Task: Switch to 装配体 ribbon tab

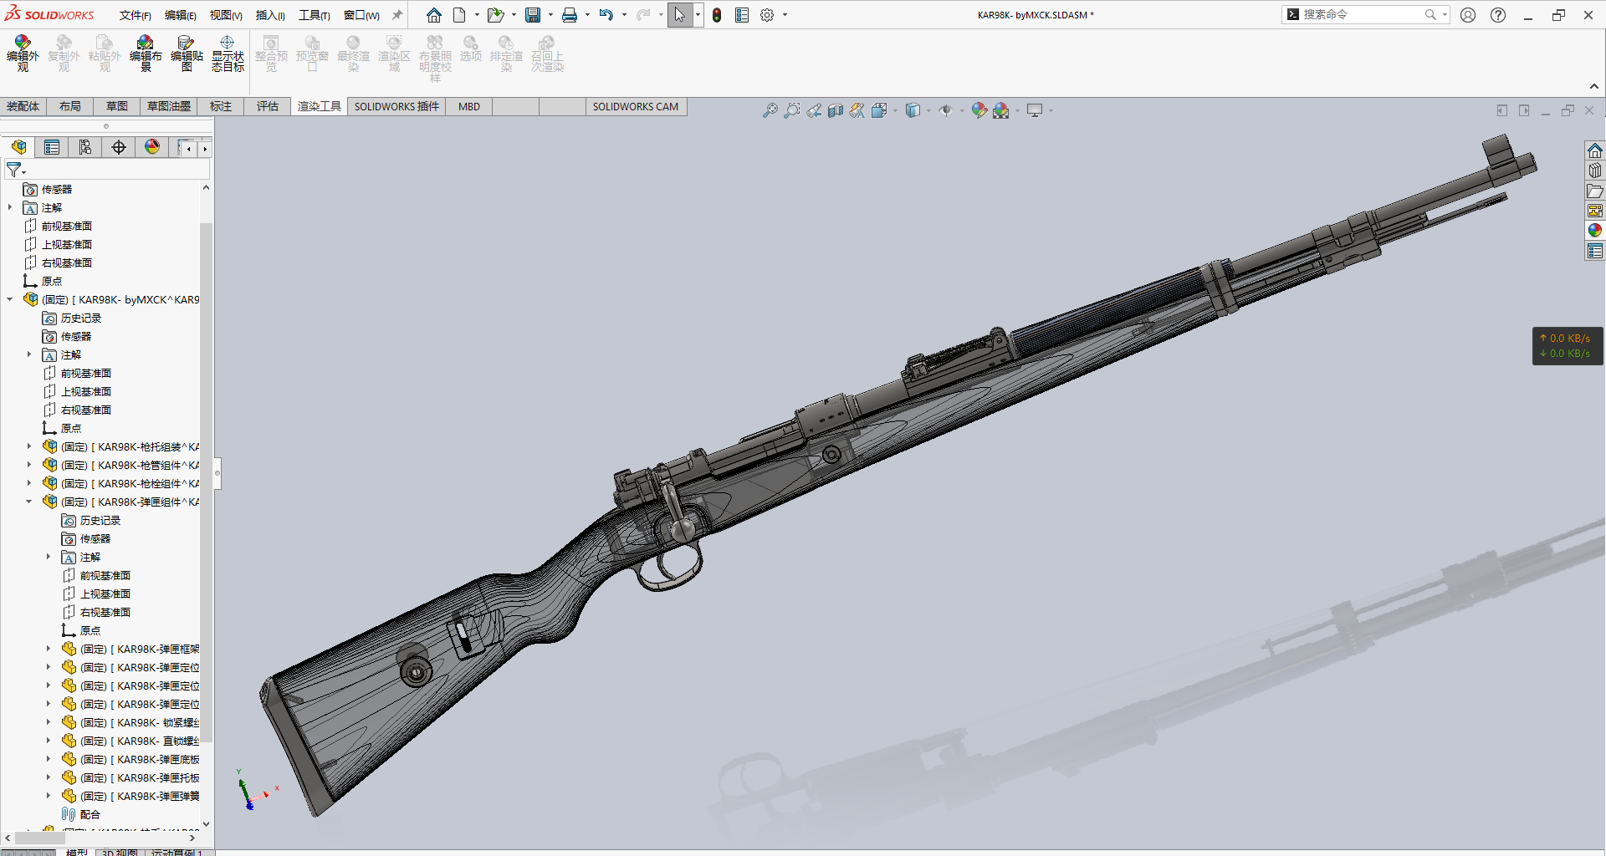Action: coord(23,107)
